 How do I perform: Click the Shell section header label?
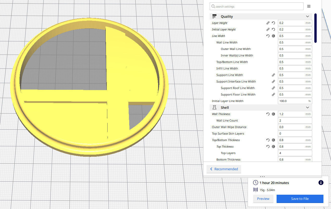[225, 107]
